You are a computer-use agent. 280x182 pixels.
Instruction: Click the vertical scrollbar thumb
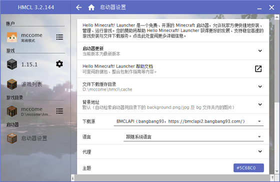[x=277, y=61]
